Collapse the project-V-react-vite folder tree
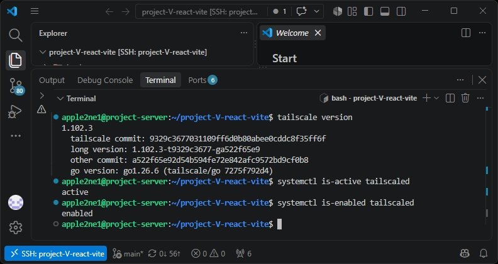The height and width of the screenshot is (264, 498). click(x=43, y=52)
